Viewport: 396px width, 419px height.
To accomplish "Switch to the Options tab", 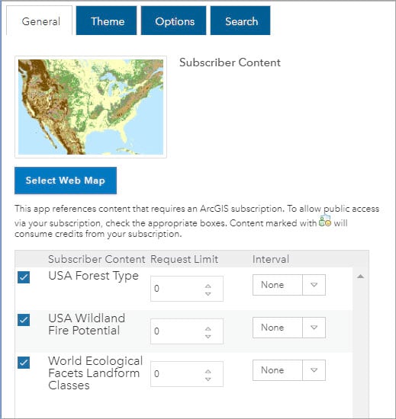I will [x=174, y=21].
